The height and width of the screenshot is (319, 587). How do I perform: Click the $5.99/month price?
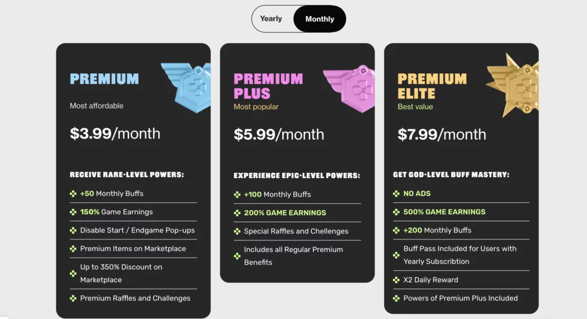[279, 135]
